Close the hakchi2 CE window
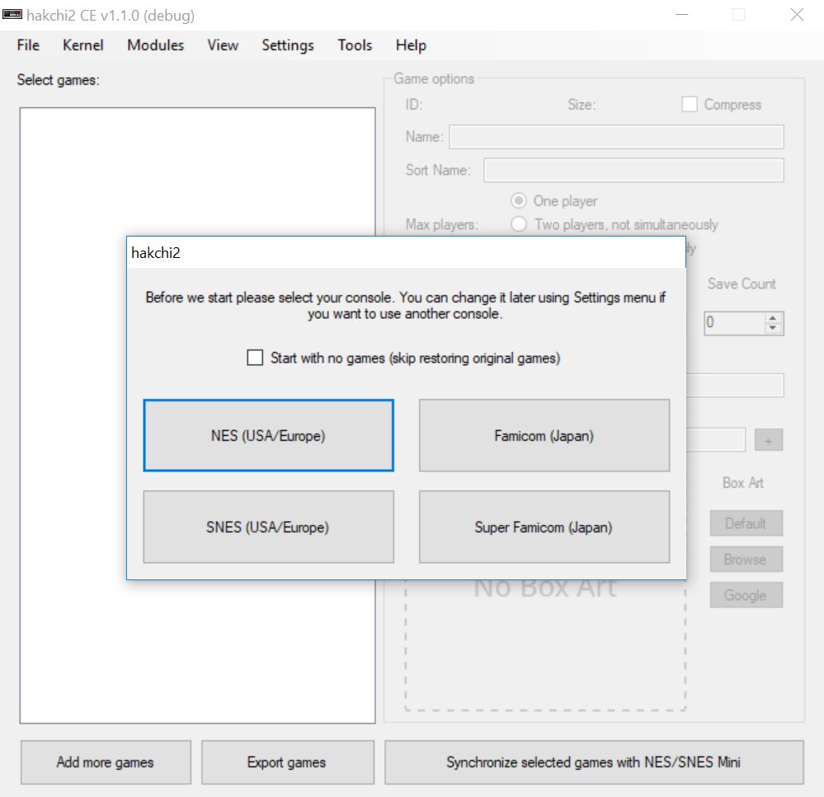Viewport: 824px width, 797px height. [x=797, y=15]
